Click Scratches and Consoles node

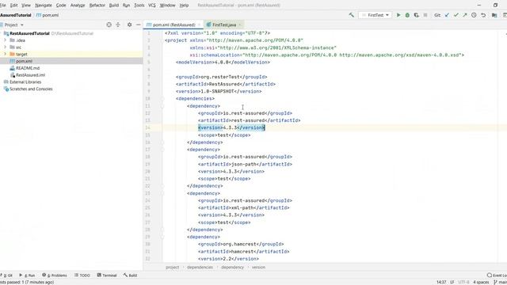(31, 89)
